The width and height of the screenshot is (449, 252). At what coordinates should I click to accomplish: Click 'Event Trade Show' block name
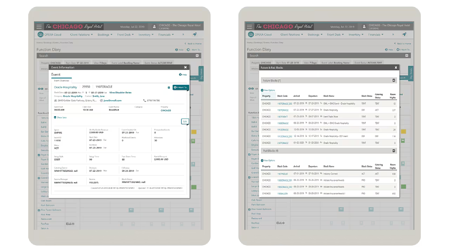[x=331, y=116]
